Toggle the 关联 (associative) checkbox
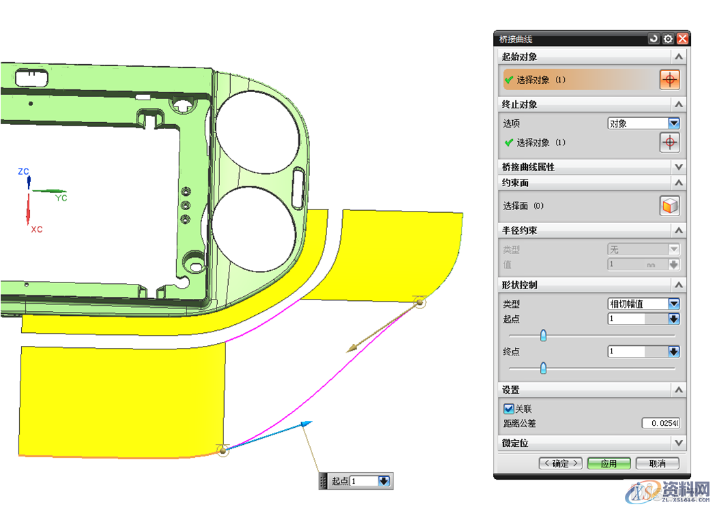Screen dimensions: 715x509 509,409
